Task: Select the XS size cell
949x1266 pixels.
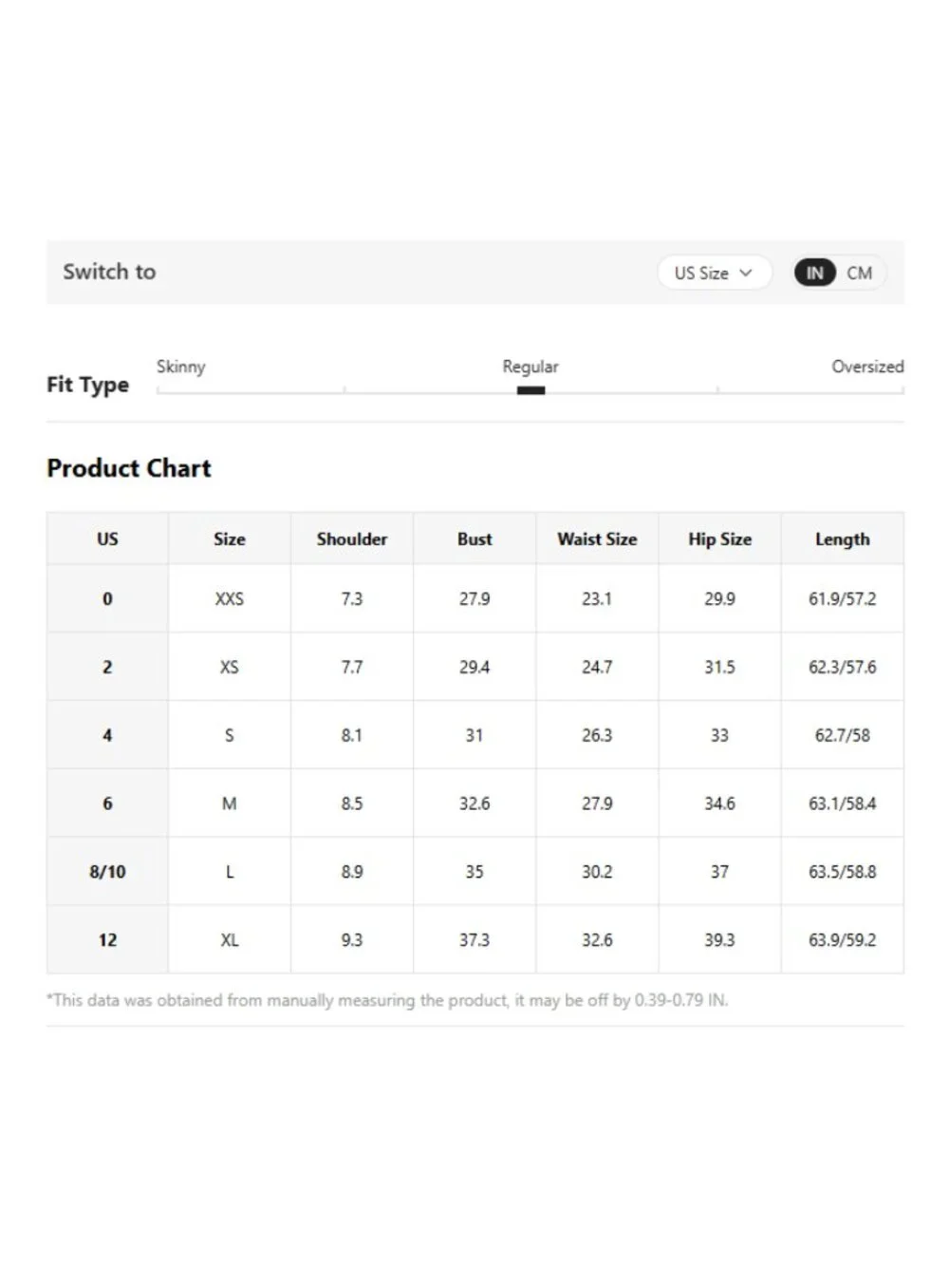Action: tap(230, 667)
